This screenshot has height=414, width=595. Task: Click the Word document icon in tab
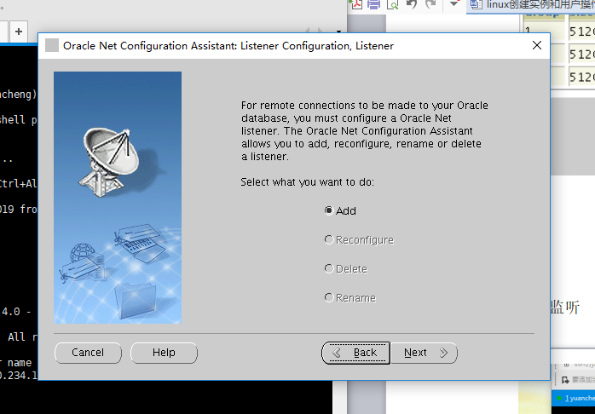click(x=477, y=4)
